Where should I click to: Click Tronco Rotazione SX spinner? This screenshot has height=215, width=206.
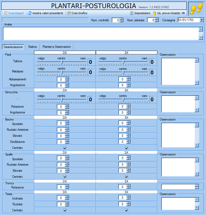pyautogui.click(x=125, y=187)
